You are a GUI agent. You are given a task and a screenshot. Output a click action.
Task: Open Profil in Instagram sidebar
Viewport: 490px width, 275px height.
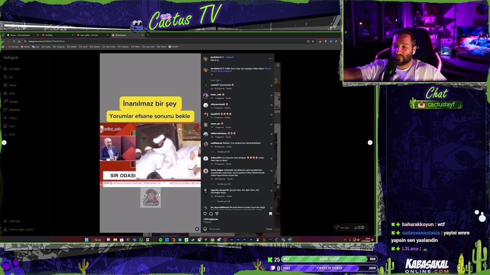click(10, 134)
